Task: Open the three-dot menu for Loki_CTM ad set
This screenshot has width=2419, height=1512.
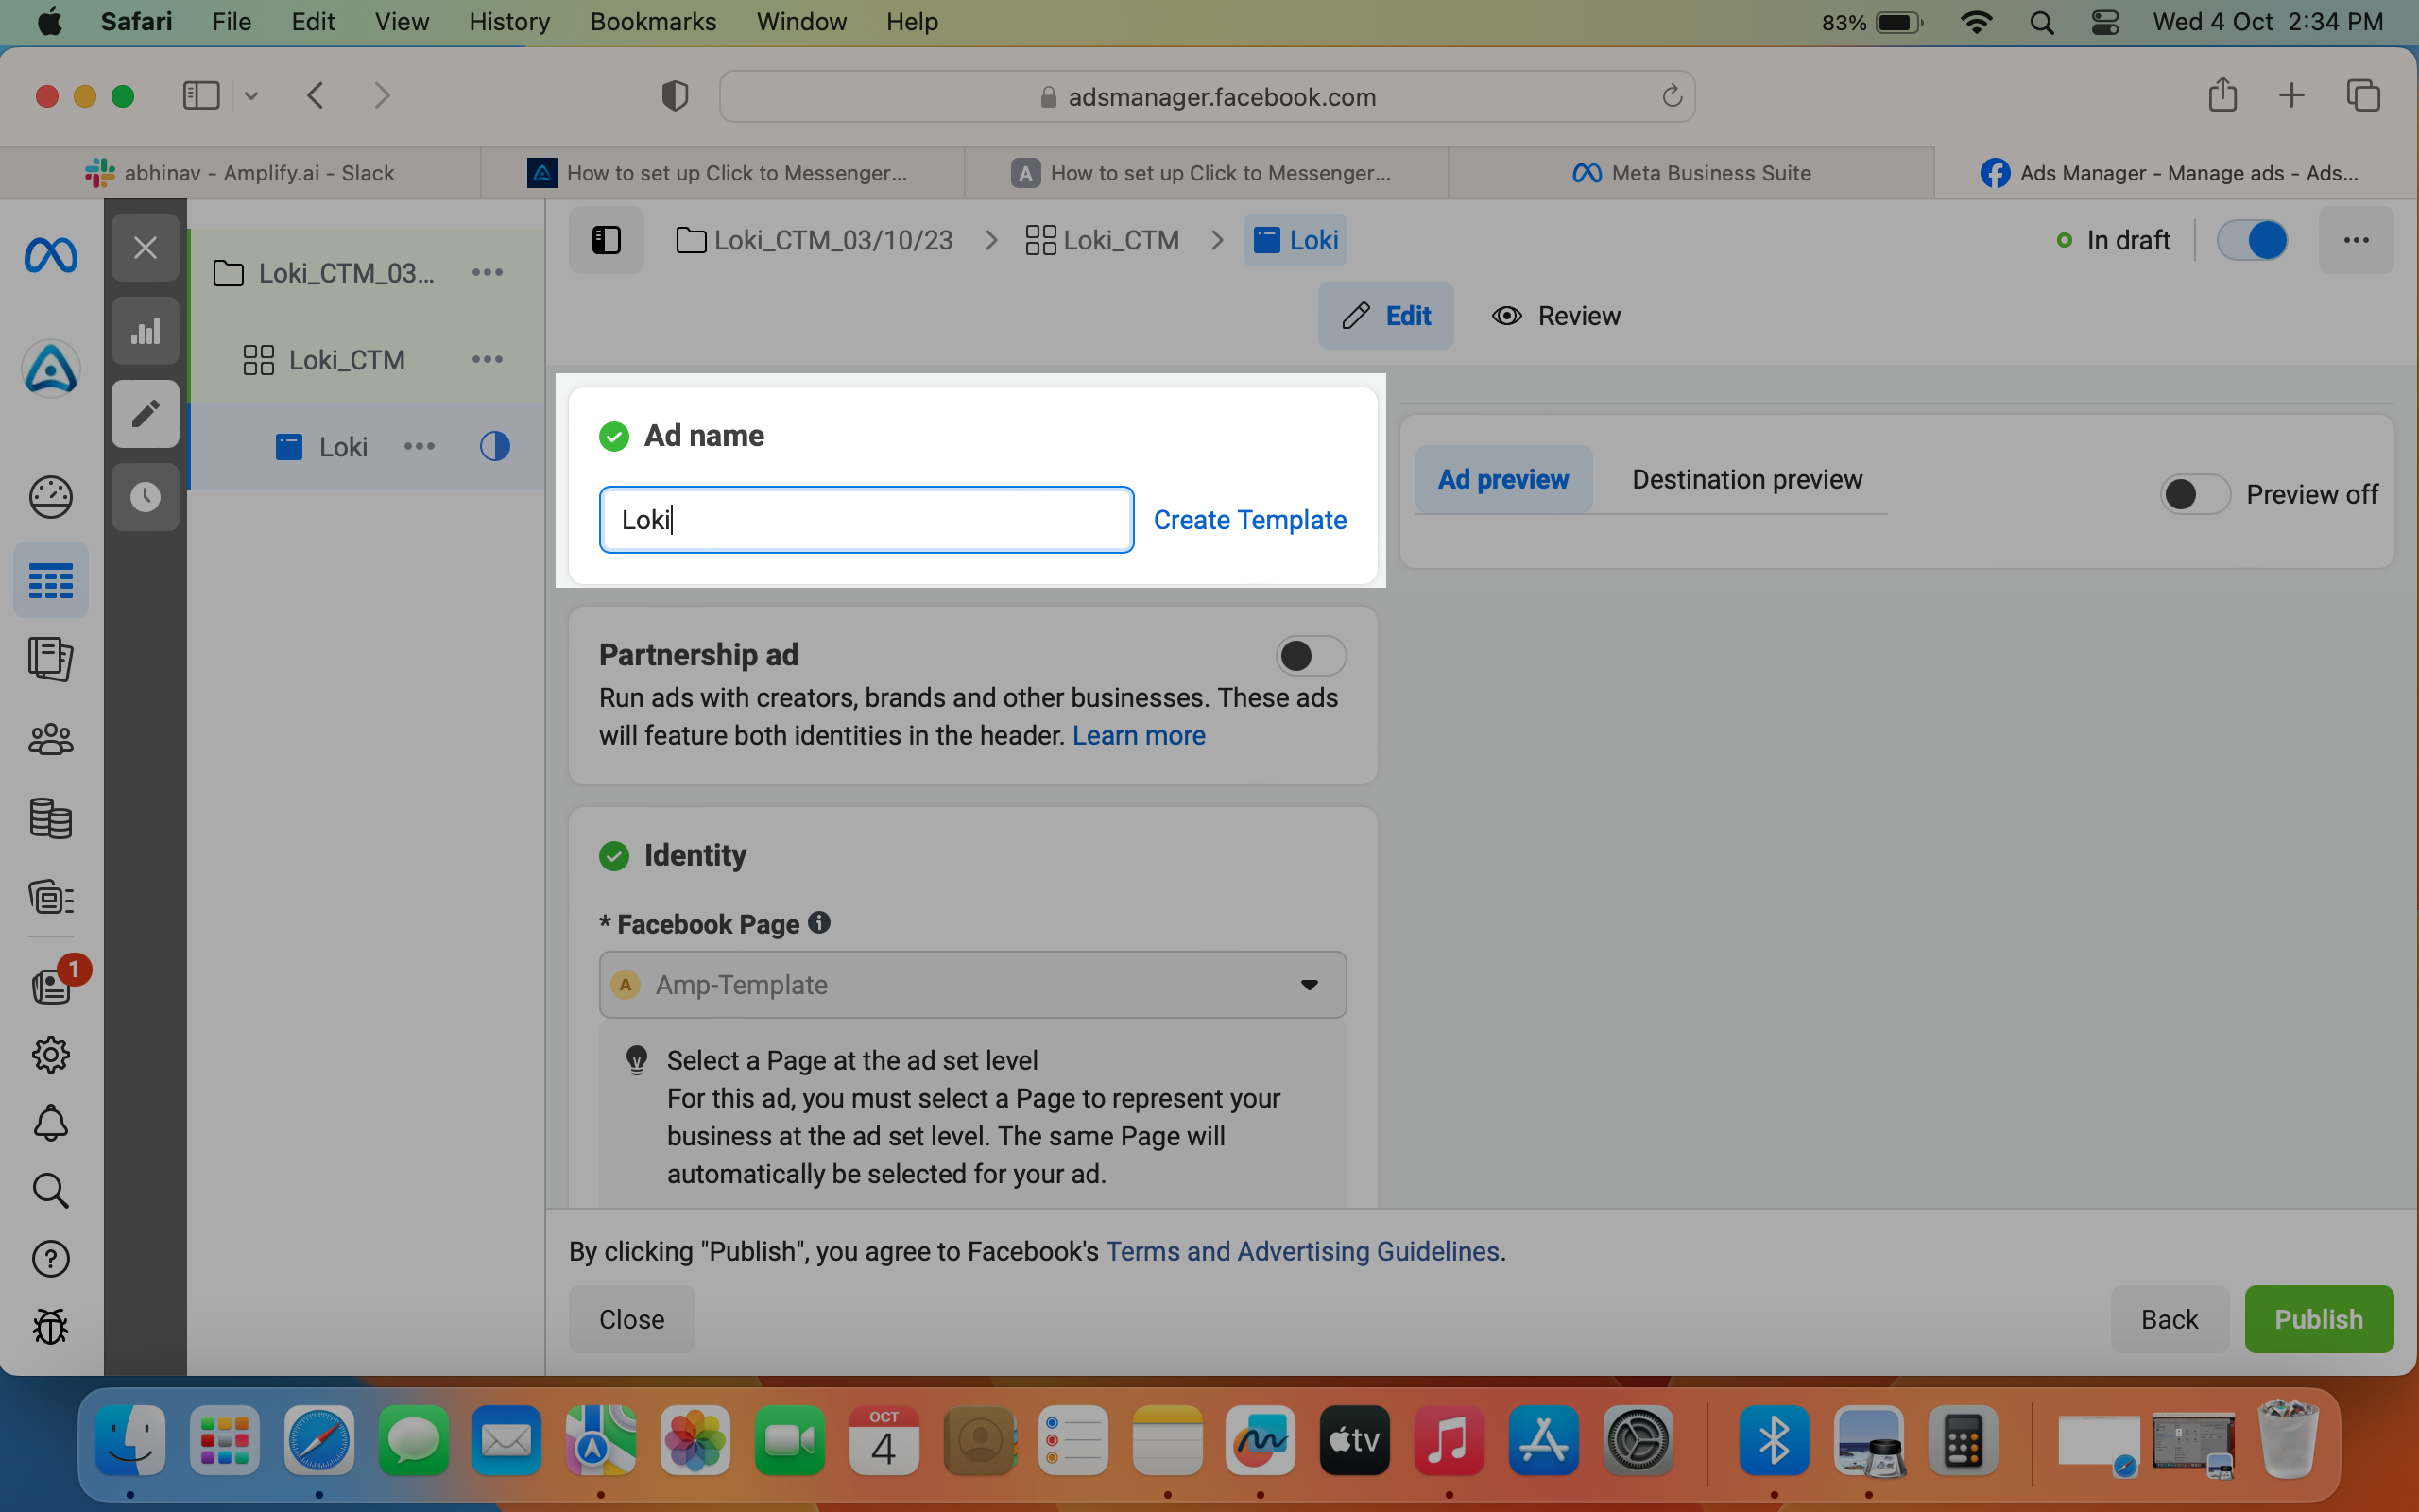Action: pyautogui.click(x=488, y=359)
